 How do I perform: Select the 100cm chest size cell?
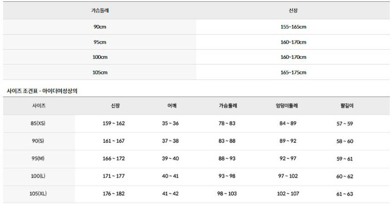100,57
